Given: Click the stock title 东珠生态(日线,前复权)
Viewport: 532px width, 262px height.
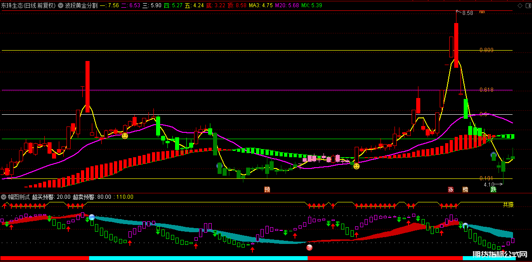Looking at the screenshot, I should 29,5.
